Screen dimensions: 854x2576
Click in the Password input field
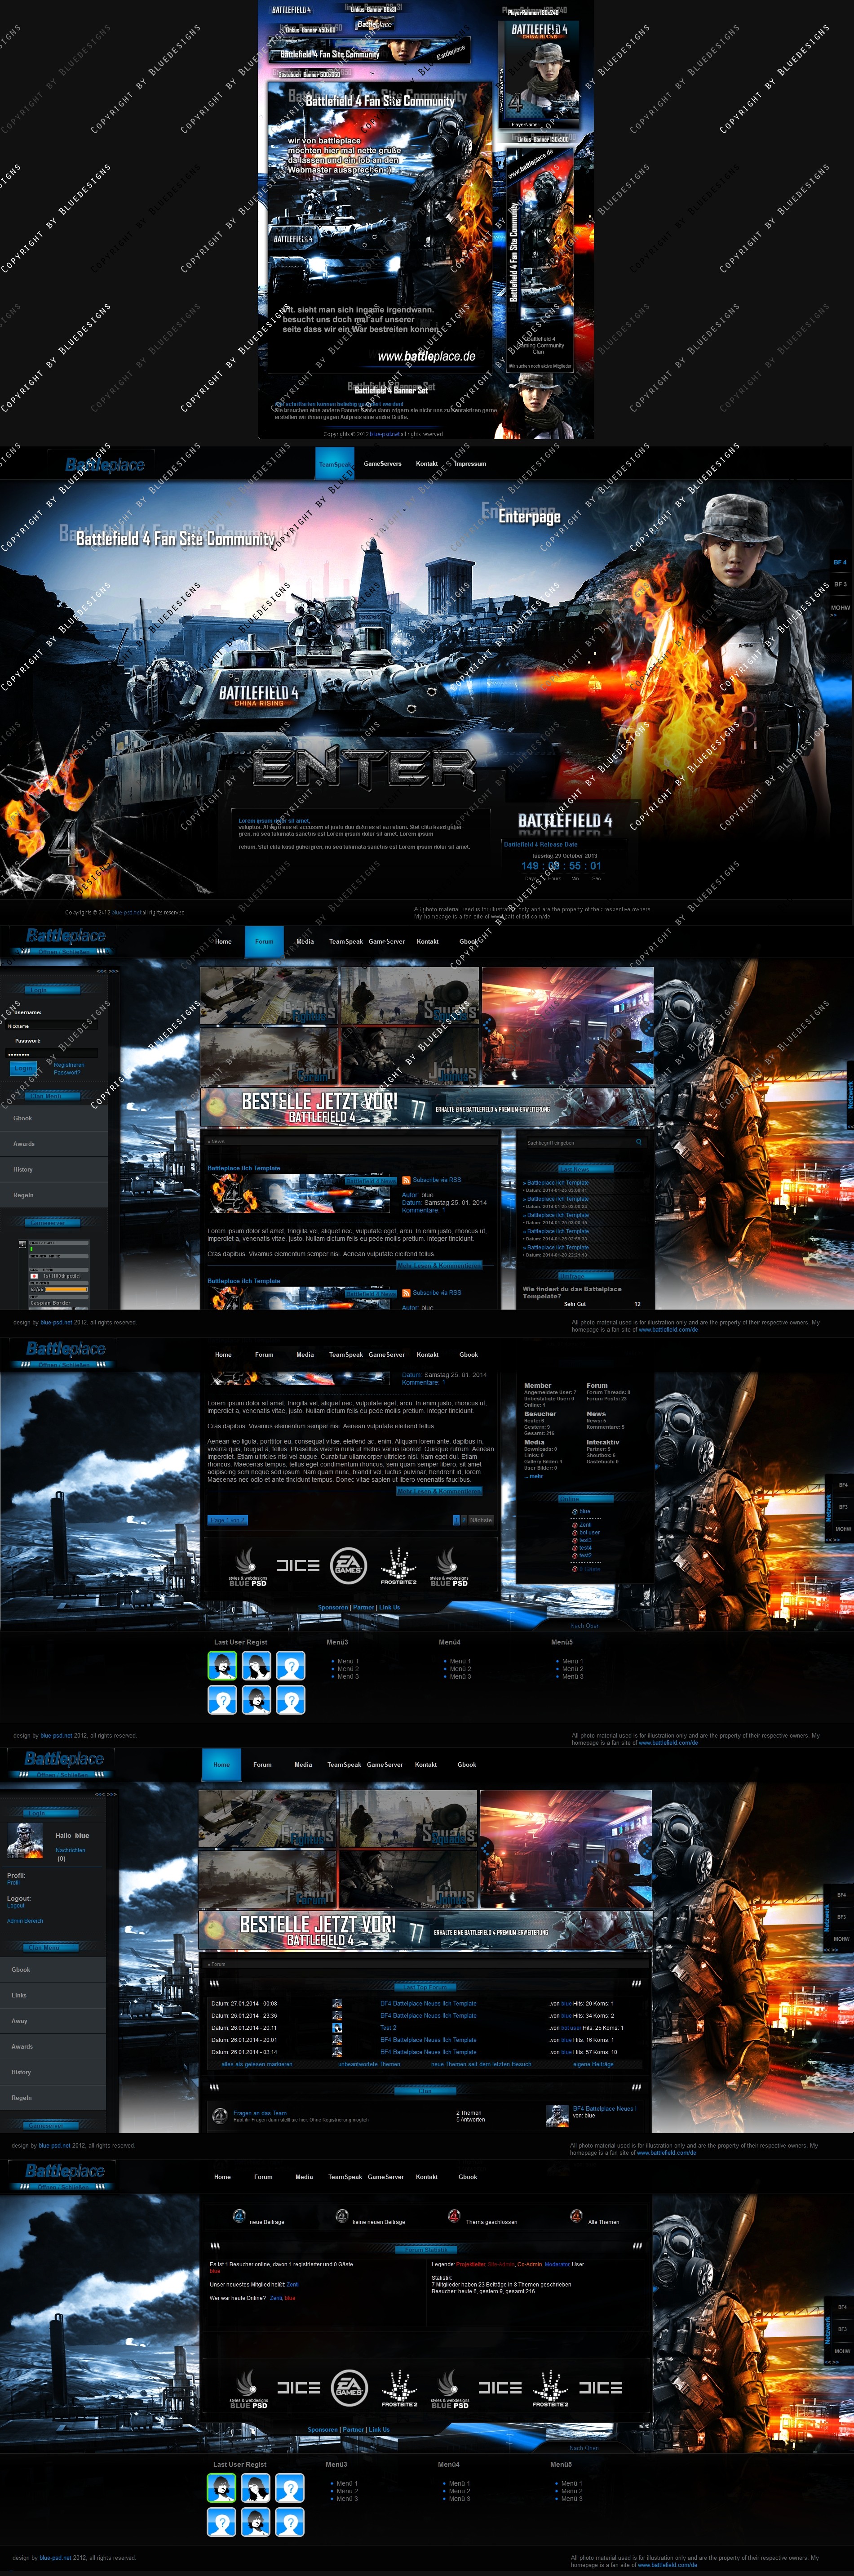pyautogui.click(x=52, y=1054)
